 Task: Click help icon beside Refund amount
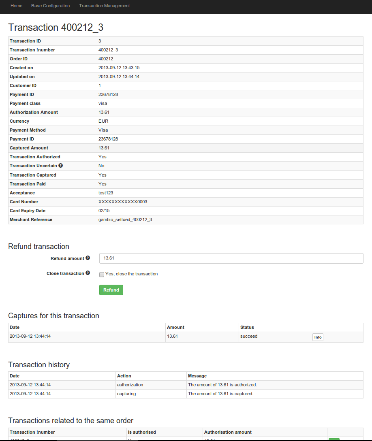coord(88,258)
